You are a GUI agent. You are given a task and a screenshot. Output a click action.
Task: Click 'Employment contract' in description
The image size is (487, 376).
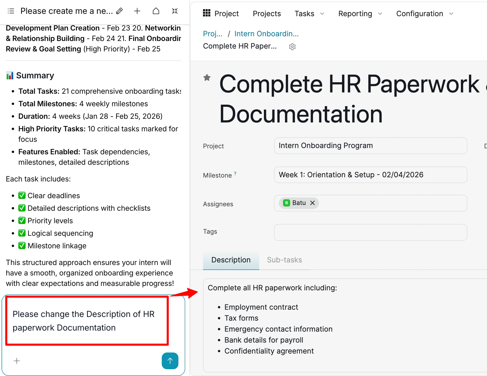(x=261, y=307)
